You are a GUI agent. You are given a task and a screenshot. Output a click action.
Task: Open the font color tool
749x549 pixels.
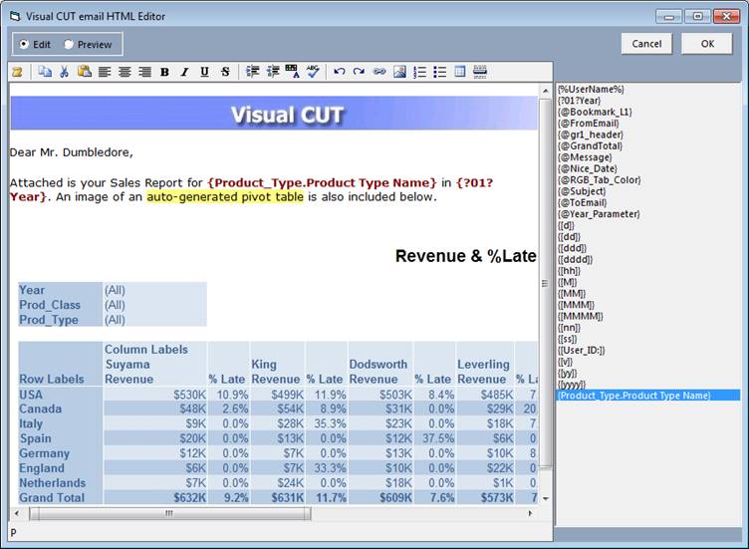(292, 72)
